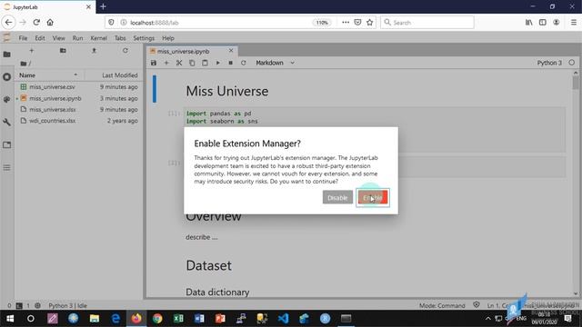This screenshot has height=327, width=582.
Task: Save page to Pocket icon
Action: pos(357,22)
